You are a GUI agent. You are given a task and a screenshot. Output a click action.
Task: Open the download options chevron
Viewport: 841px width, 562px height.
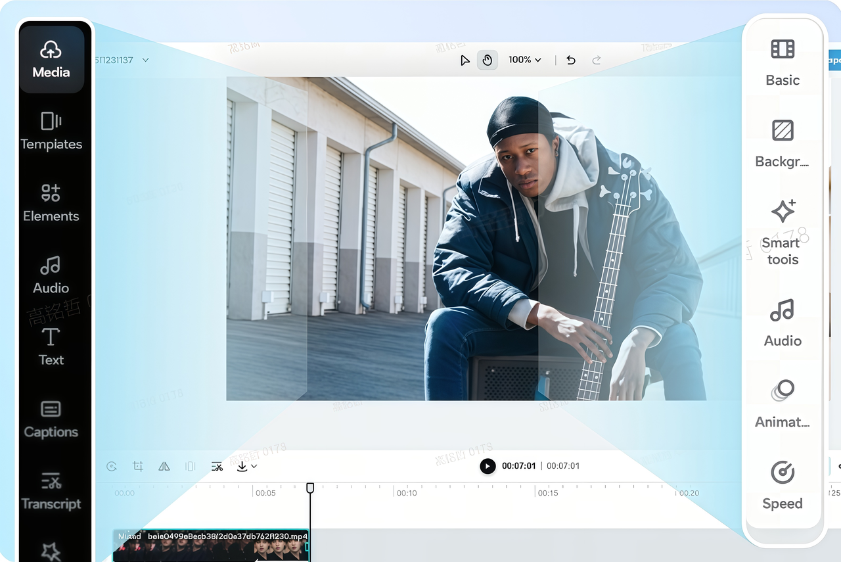coord(254,467)
